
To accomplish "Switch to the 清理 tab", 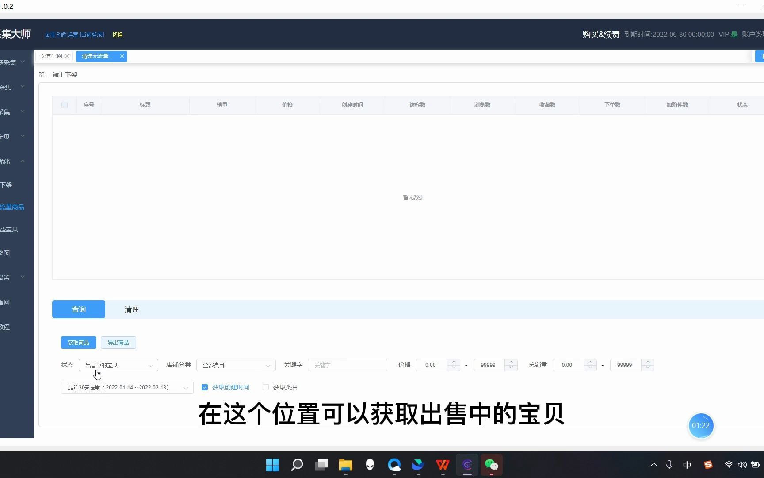I will click(x=132, y=309).
